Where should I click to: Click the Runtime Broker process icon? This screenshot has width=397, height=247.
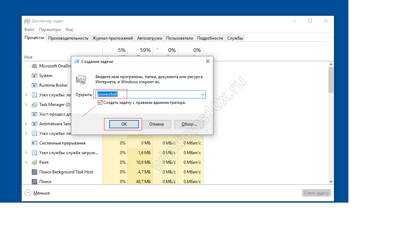pyautogui.click(x=34, y=85)
